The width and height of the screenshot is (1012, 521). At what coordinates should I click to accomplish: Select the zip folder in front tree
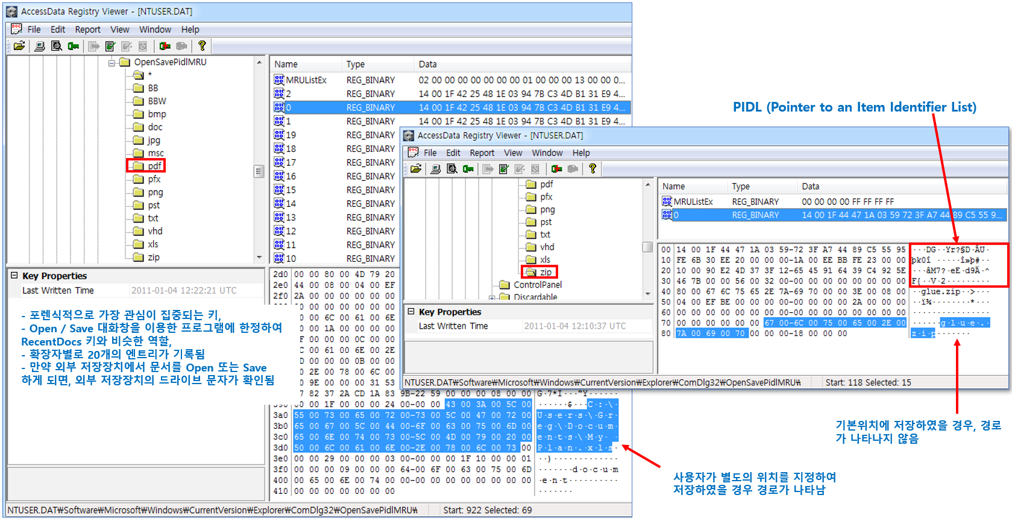click(539, 272)
